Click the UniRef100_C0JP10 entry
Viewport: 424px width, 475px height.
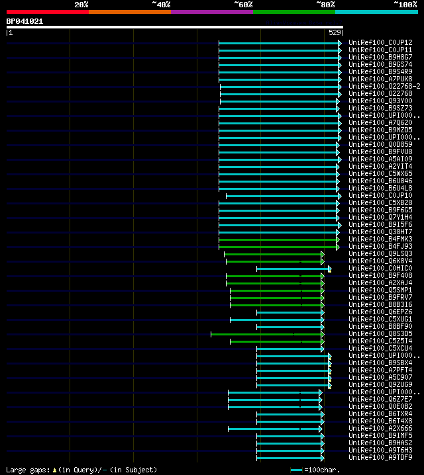tap(380, 195)
